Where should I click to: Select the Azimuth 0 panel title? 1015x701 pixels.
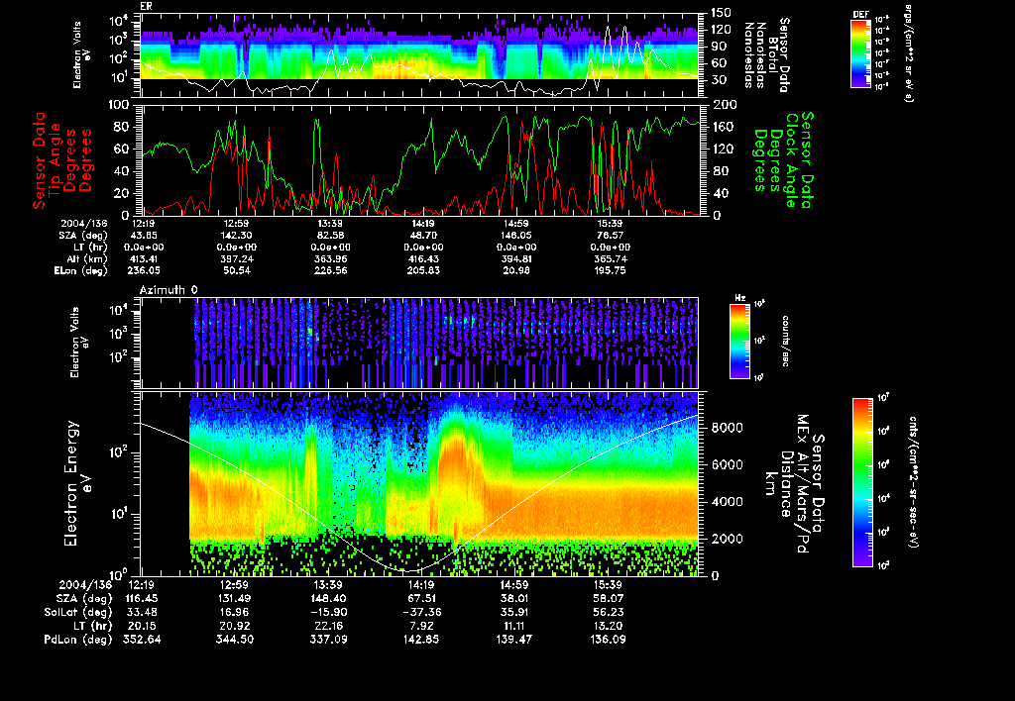pos(169,290)
